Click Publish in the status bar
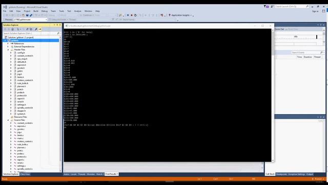Viewport: 328px width, 185px height. [x=318, y=179]
